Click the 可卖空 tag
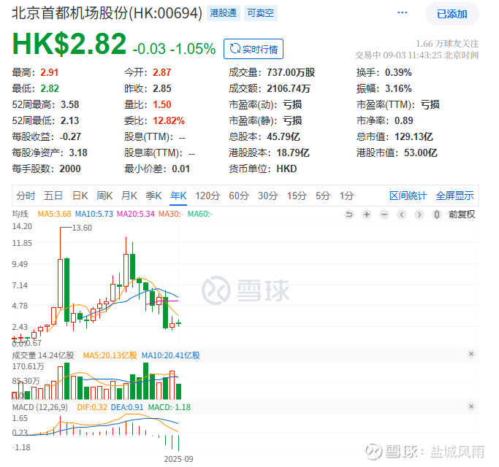 coord(260,13)
